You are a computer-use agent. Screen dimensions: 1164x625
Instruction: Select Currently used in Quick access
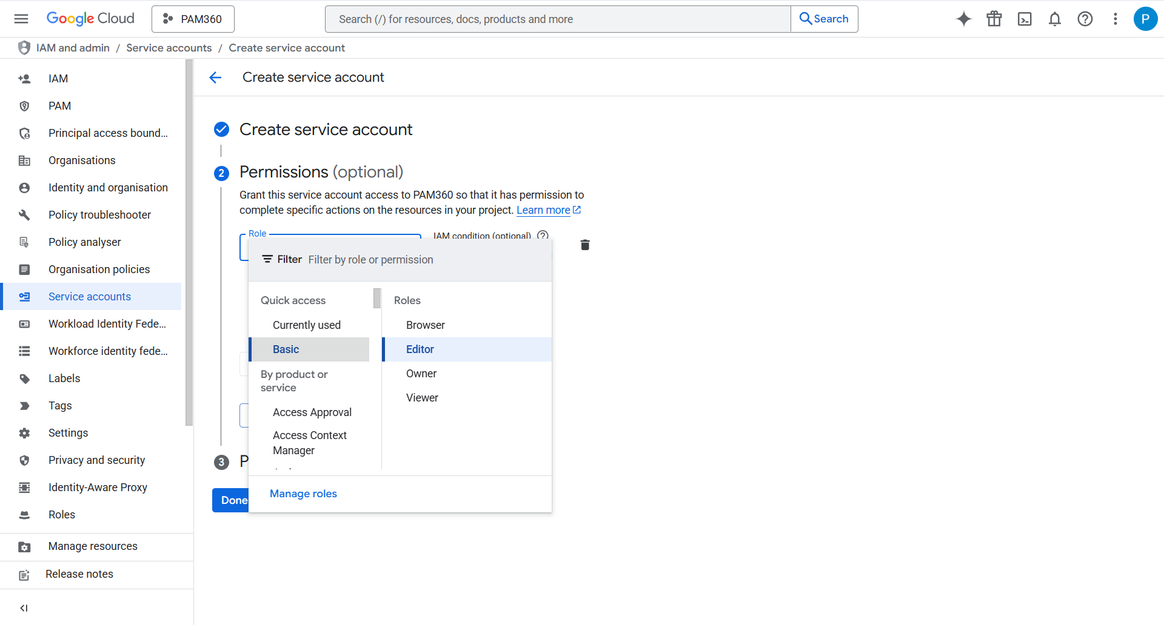(x=306, y=325)
